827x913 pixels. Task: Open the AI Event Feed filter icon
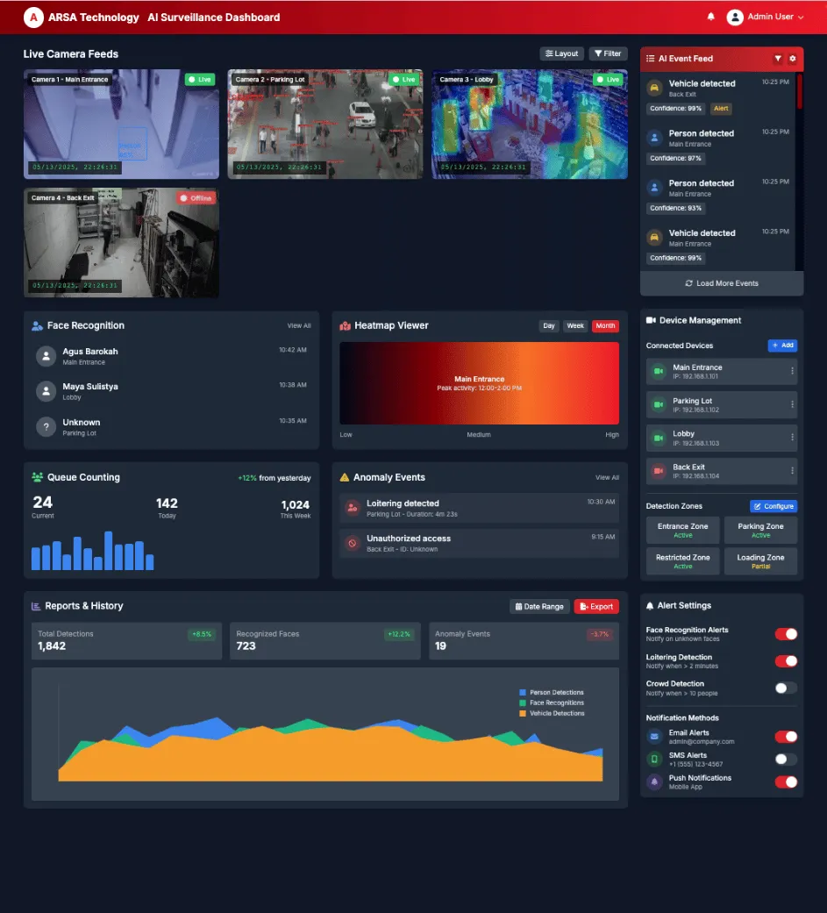[778, 59]
